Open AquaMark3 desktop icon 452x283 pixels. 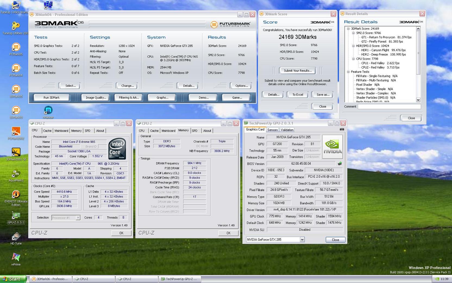coord(16,175)
